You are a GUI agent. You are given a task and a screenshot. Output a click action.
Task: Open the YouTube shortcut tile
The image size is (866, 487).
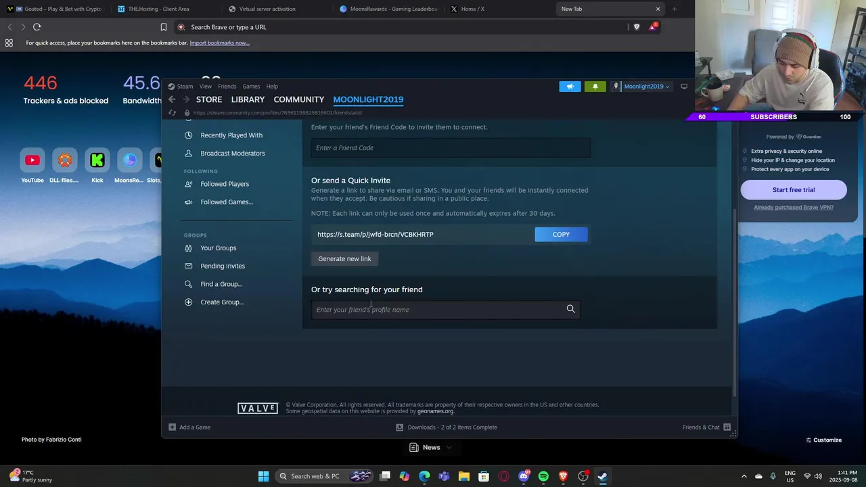pyautogui.click(x=32, y=160)
